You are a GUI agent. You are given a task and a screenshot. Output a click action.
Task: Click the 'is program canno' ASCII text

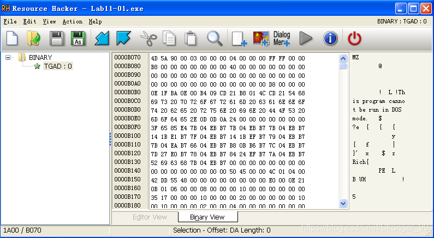(x=379, y=101)
